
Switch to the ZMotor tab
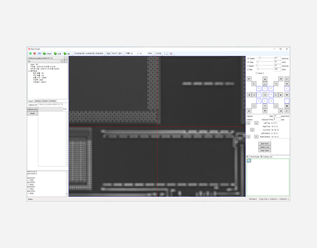[45, 101]
